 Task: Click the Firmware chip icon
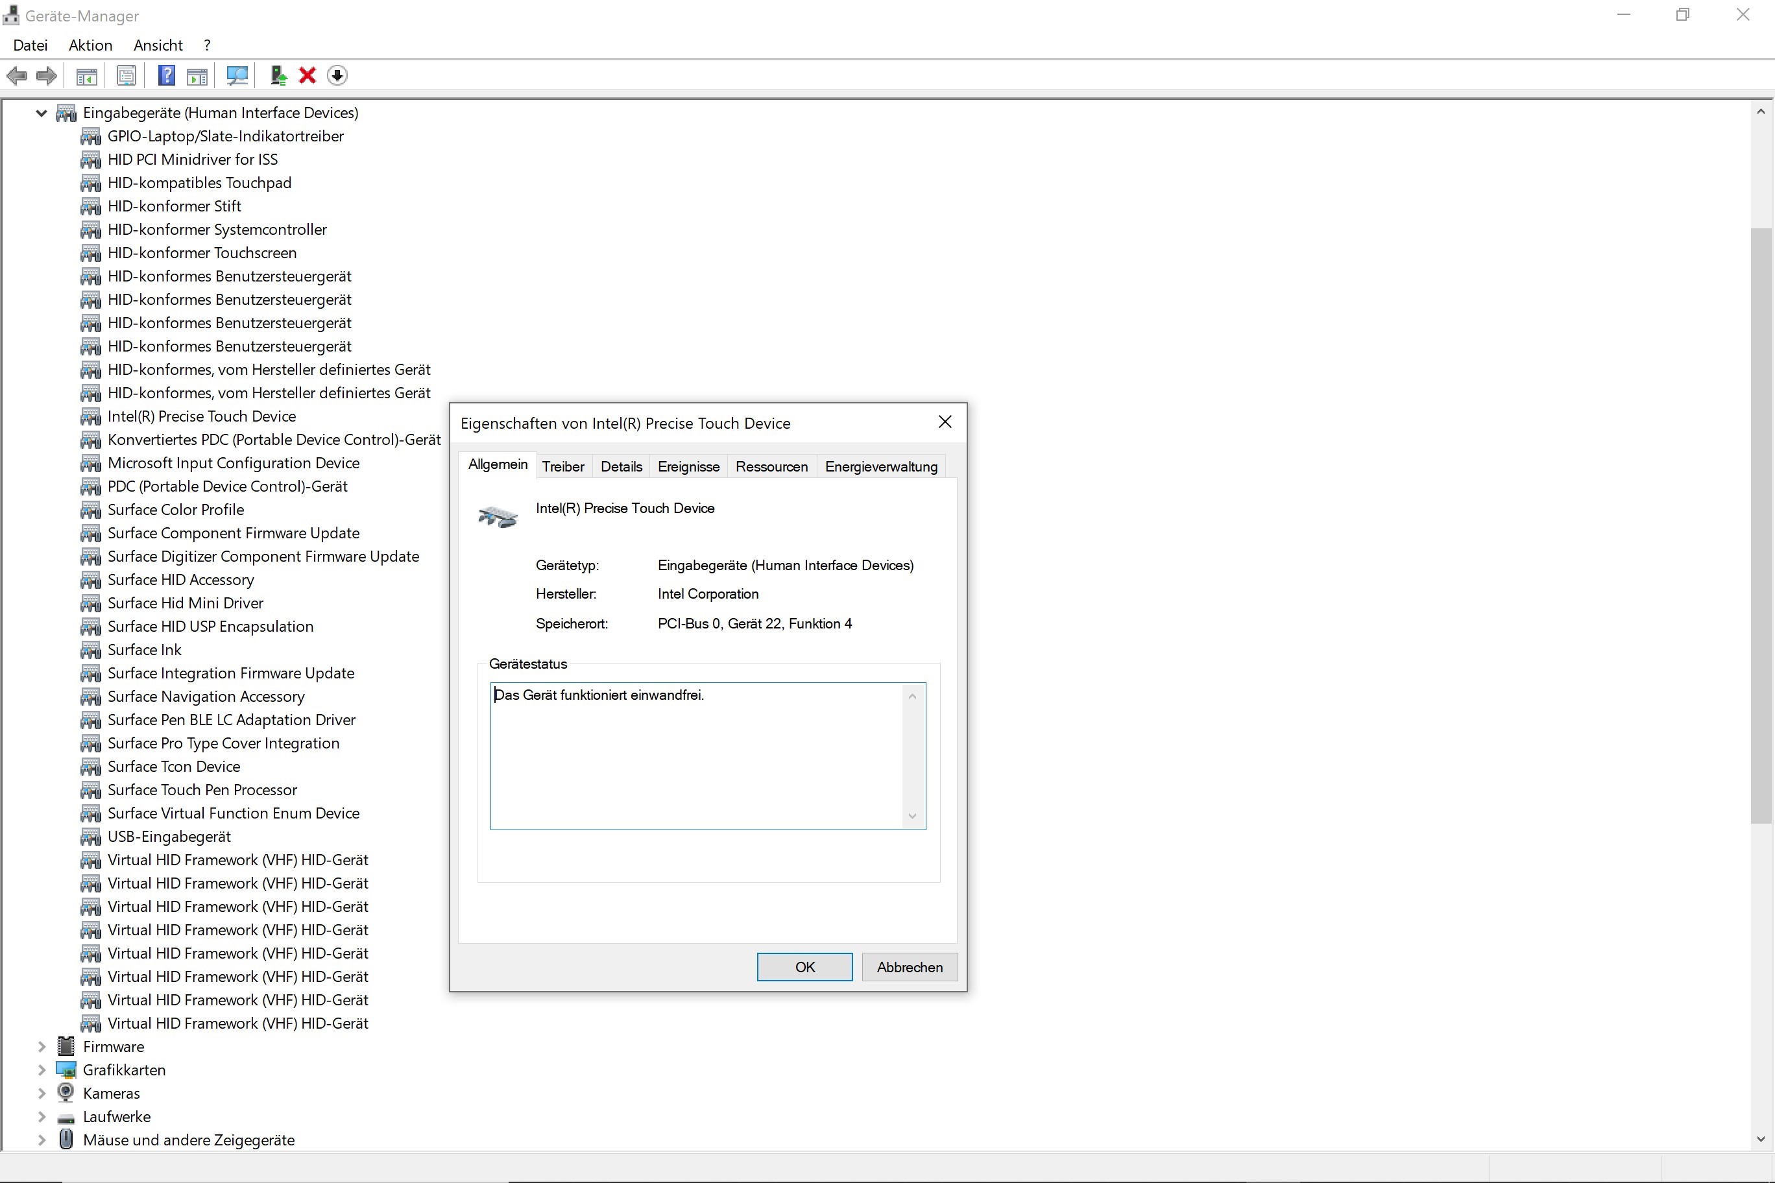point(66,1046)
